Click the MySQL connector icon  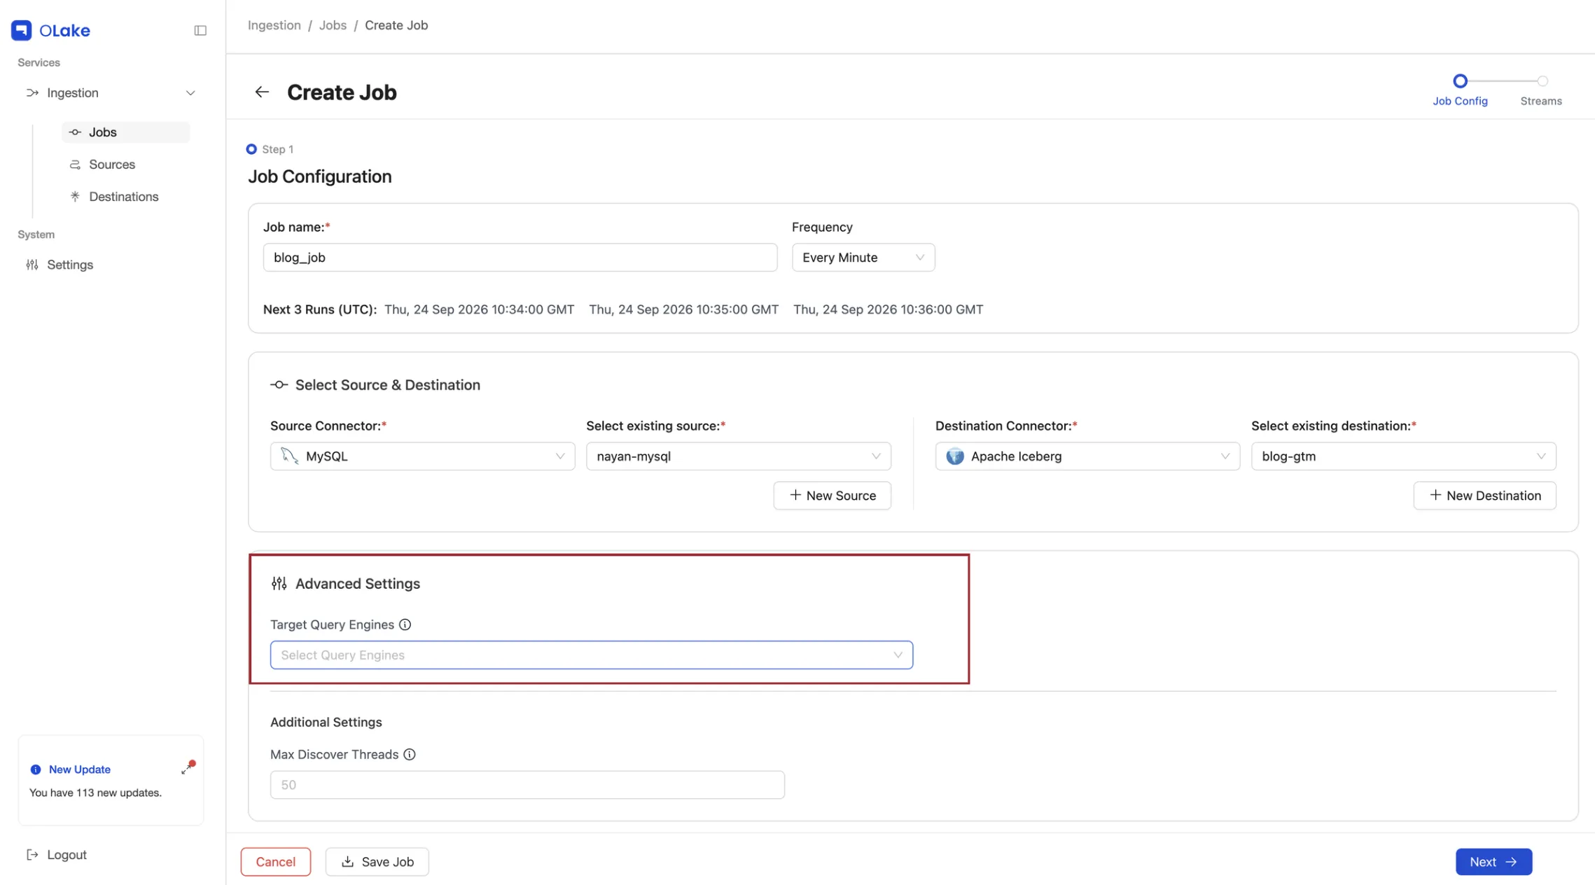click(290, 456)
